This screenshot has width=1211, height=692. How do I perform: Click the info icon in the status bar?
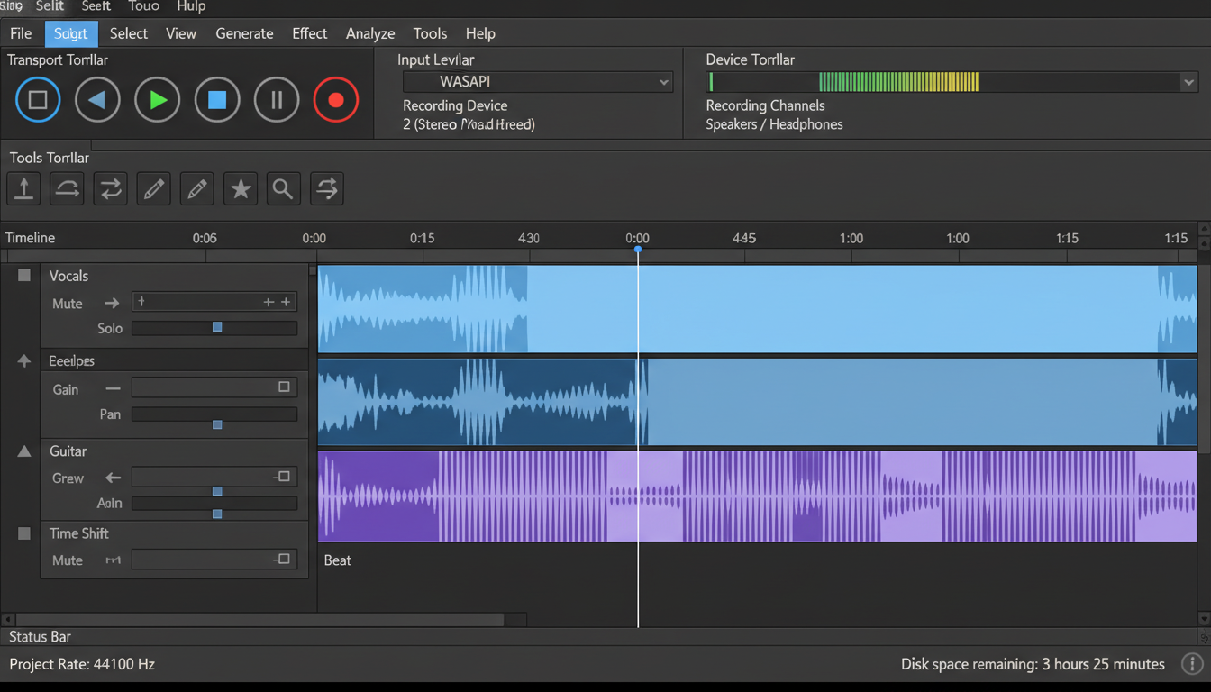pyautogui.click(x=1191, y=664)
